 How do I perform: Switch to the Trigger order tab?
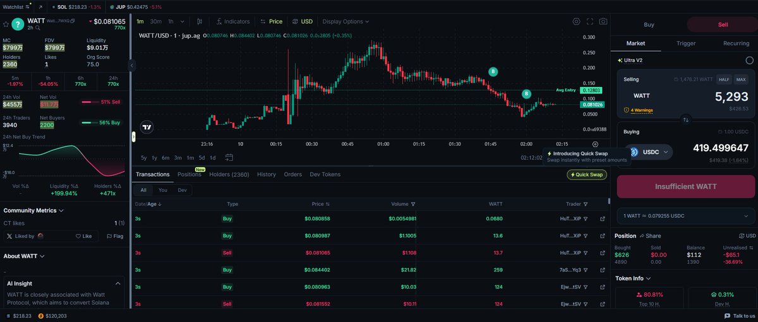(x=685, y=44)
